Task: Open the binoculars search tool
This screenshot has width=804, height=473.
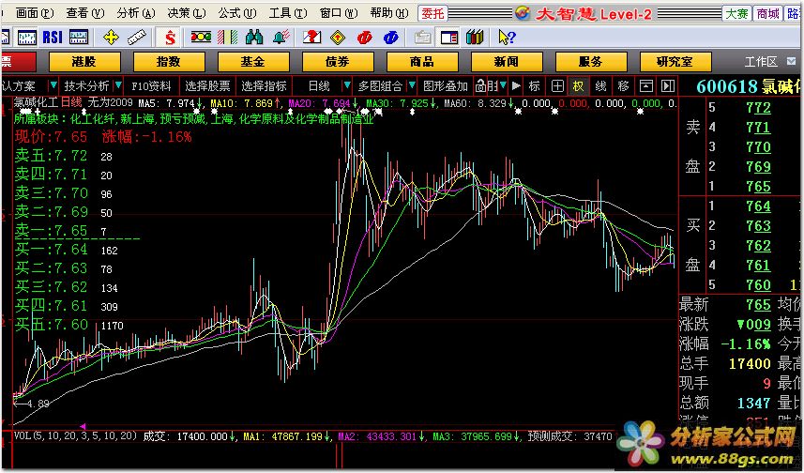Action: coord(254,38)
